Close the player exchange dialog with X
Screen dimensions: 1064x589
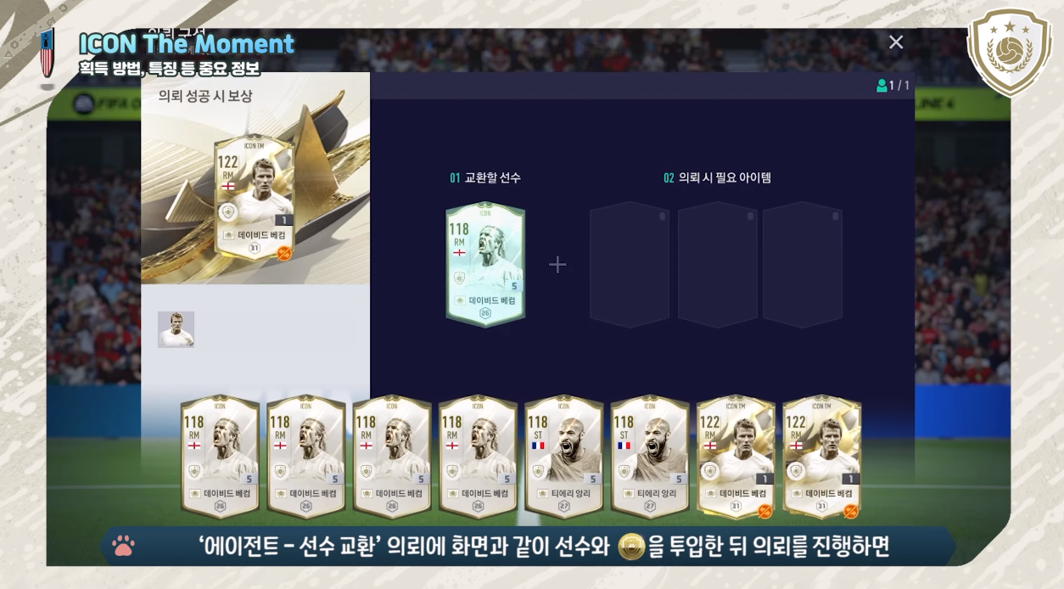click(x=896, y=42)
